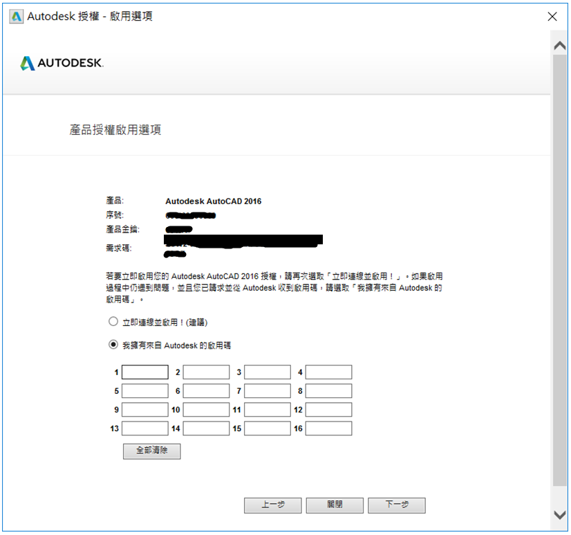The image size is (571, 535).
Task: Click the 需求碼: label
Action: [119, 248]
